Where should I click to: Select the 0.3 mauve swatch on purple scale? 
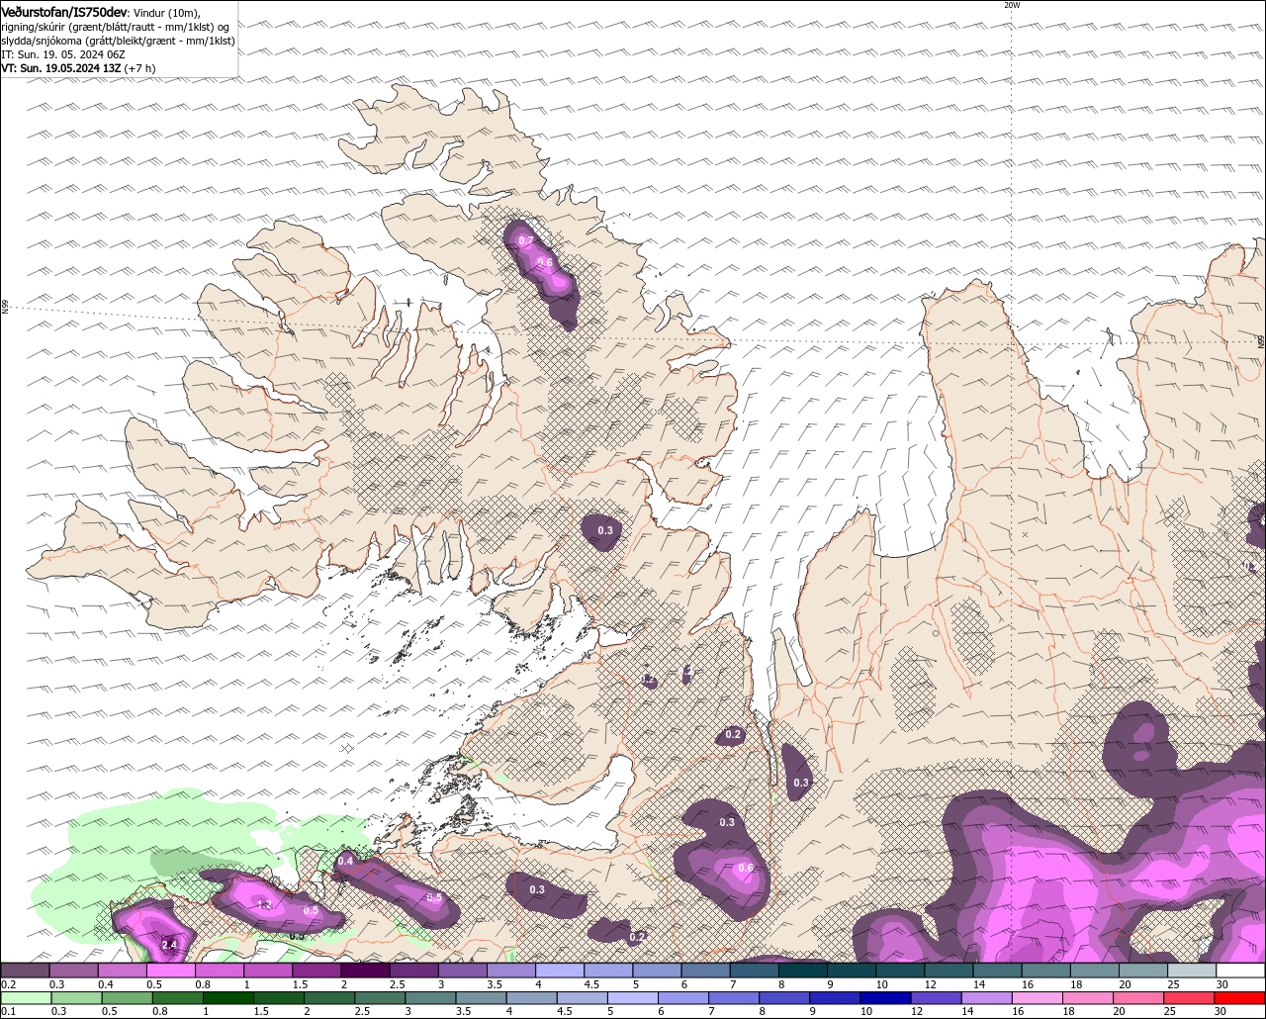point(73,971)
